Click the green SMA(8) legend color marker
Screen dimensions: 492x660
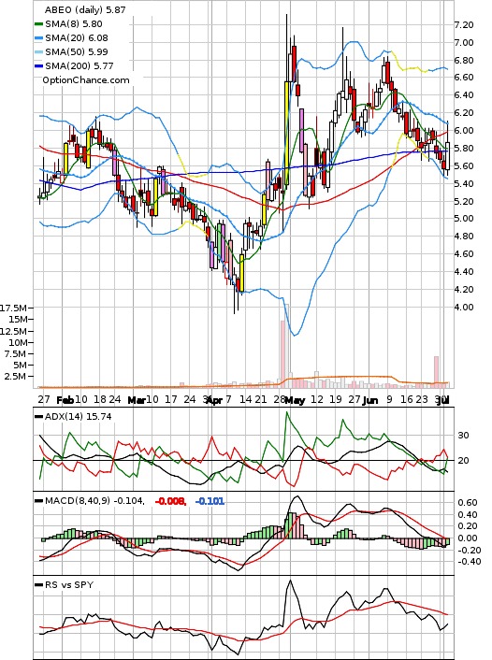click(x=38, y=24)
